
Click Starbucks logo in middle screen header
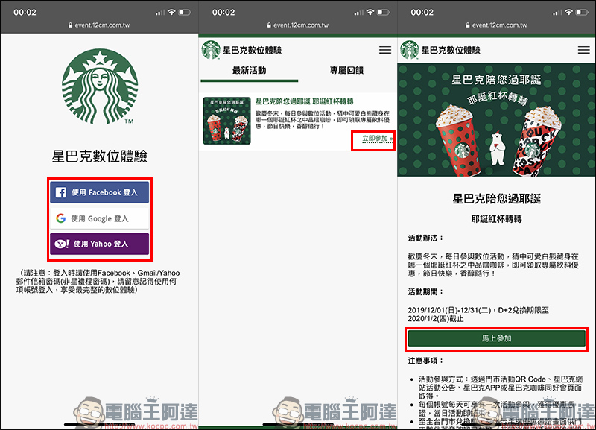(211, 50)
